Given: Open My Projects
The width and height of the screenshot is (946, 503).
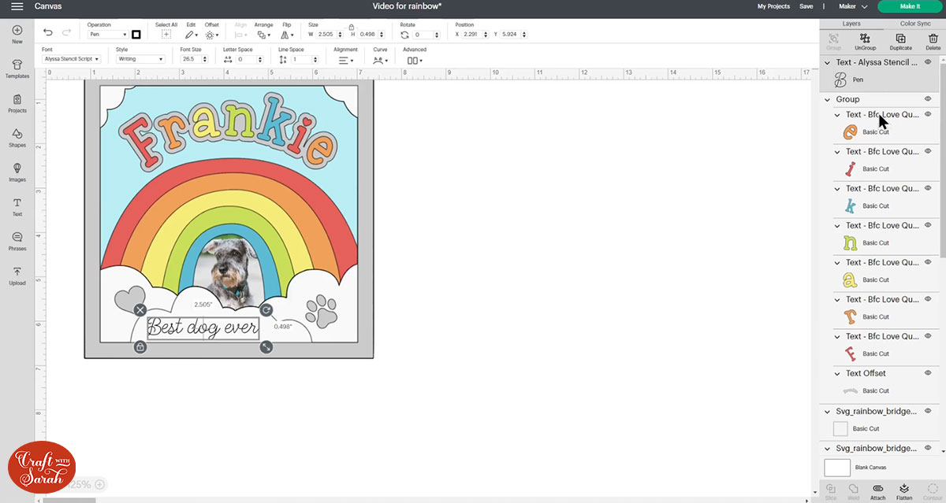Looking at the screenshot, I should (x=773, y=6).
